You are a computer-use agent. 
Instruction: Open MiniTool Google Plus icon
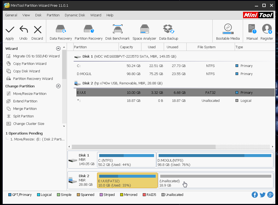click(x=270, y=195)
